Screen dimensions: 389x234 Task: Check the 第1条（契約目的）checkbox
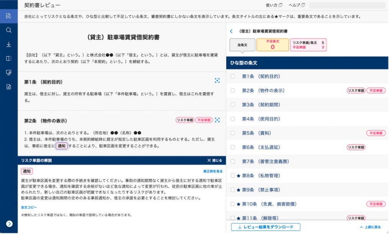click(x=233, y=76)
